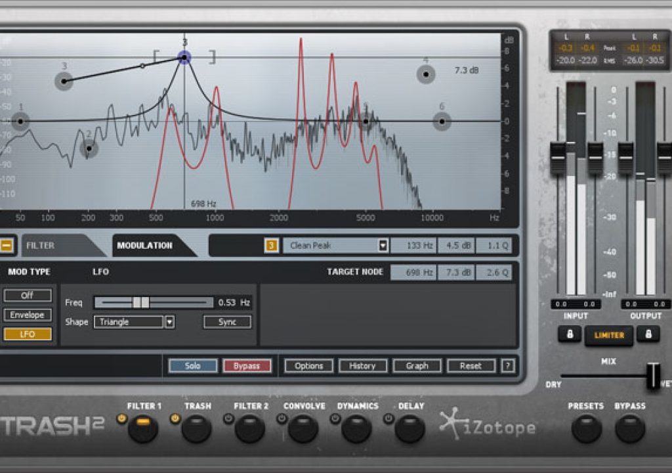The height and width of the screenshot is (473, 672).
Task: Set mod type to LFO
Action: pos(28,334)
